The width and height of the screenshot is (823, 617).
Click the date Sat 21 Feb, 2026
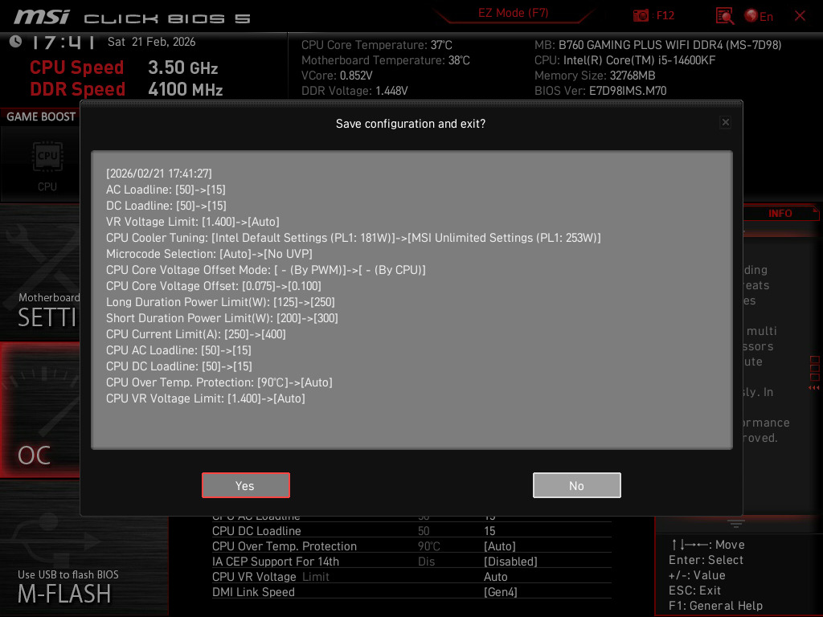(x=151, y=42)
